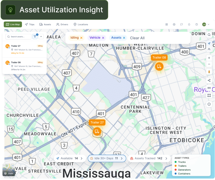Click the map zoom in plus button
This screenshot has height=180, width=215.
(209, 58)
